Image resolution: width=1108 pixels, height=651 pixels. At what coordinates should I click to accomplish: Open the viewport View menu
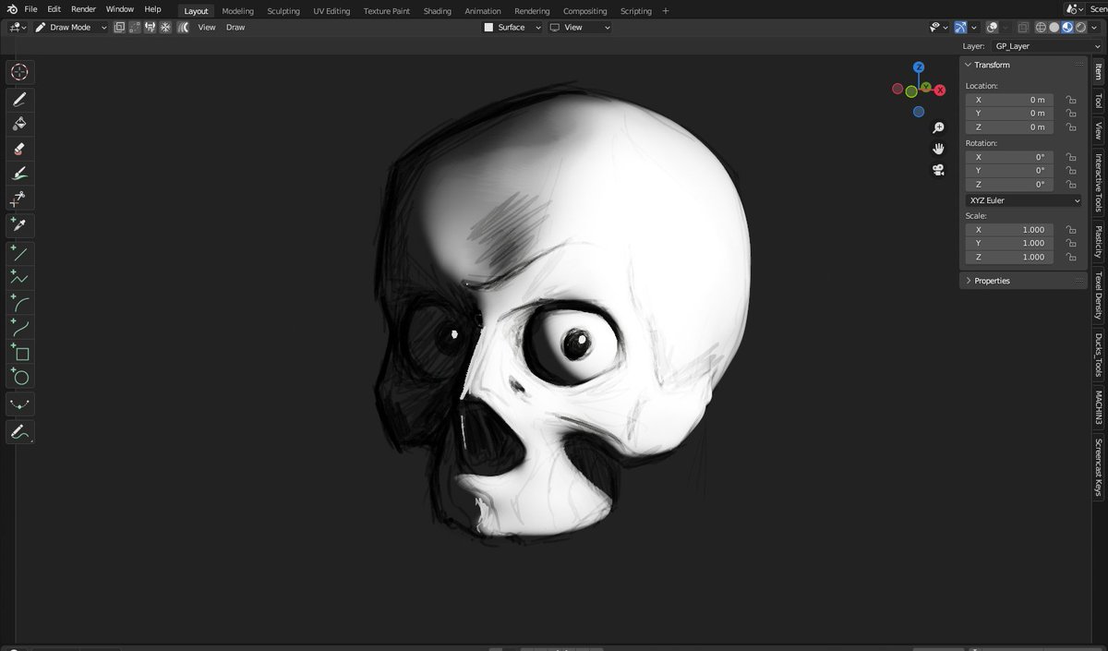(207, 28)
